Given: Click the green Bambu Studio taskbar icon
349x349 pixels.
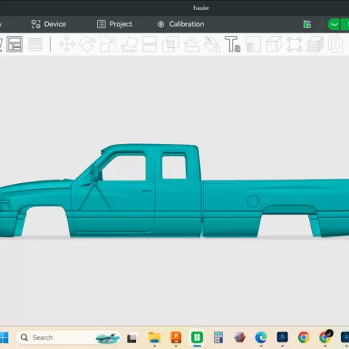Looking at the screenshot, I should (197, 337).
